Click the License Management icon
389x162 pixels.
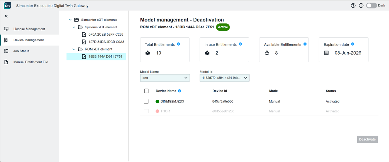[6, 29]
